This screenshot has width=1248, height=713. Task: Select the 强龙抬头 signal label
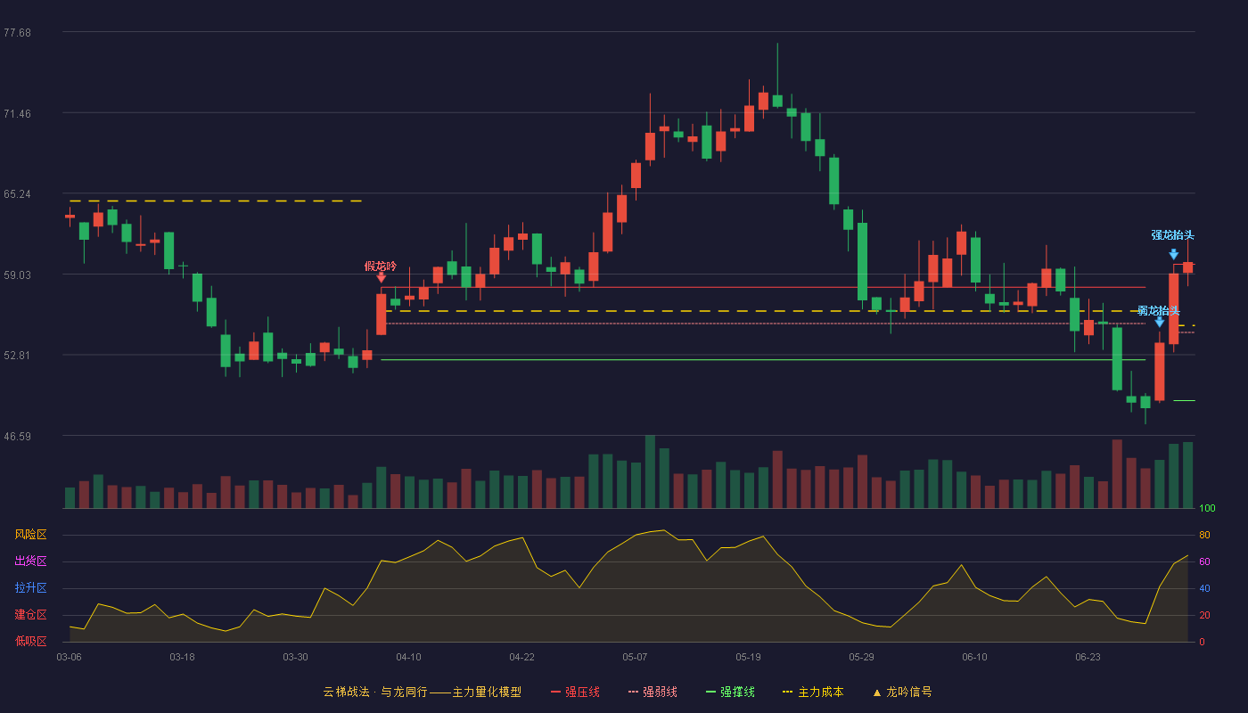pos(1172,235)
